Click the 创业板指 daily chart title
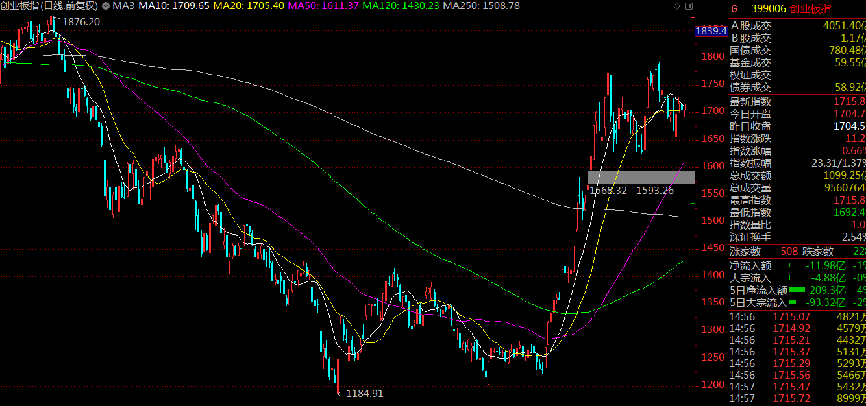This screenshot has height=406, width=866. coord(49,6)
